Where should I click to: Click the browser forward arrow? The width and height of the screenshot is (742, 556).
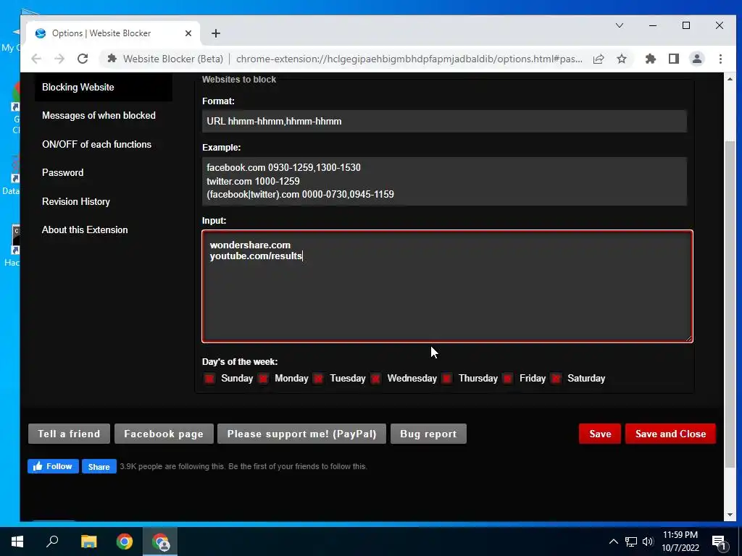coord(59,59)
